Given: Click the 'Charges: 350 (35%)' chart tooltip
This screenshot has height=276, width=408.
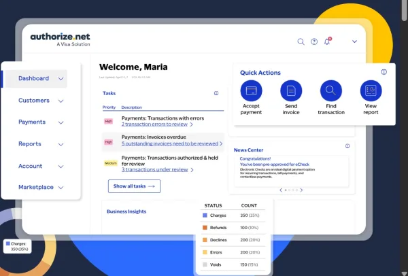Looking at the screenshot, I should point(18,246).
